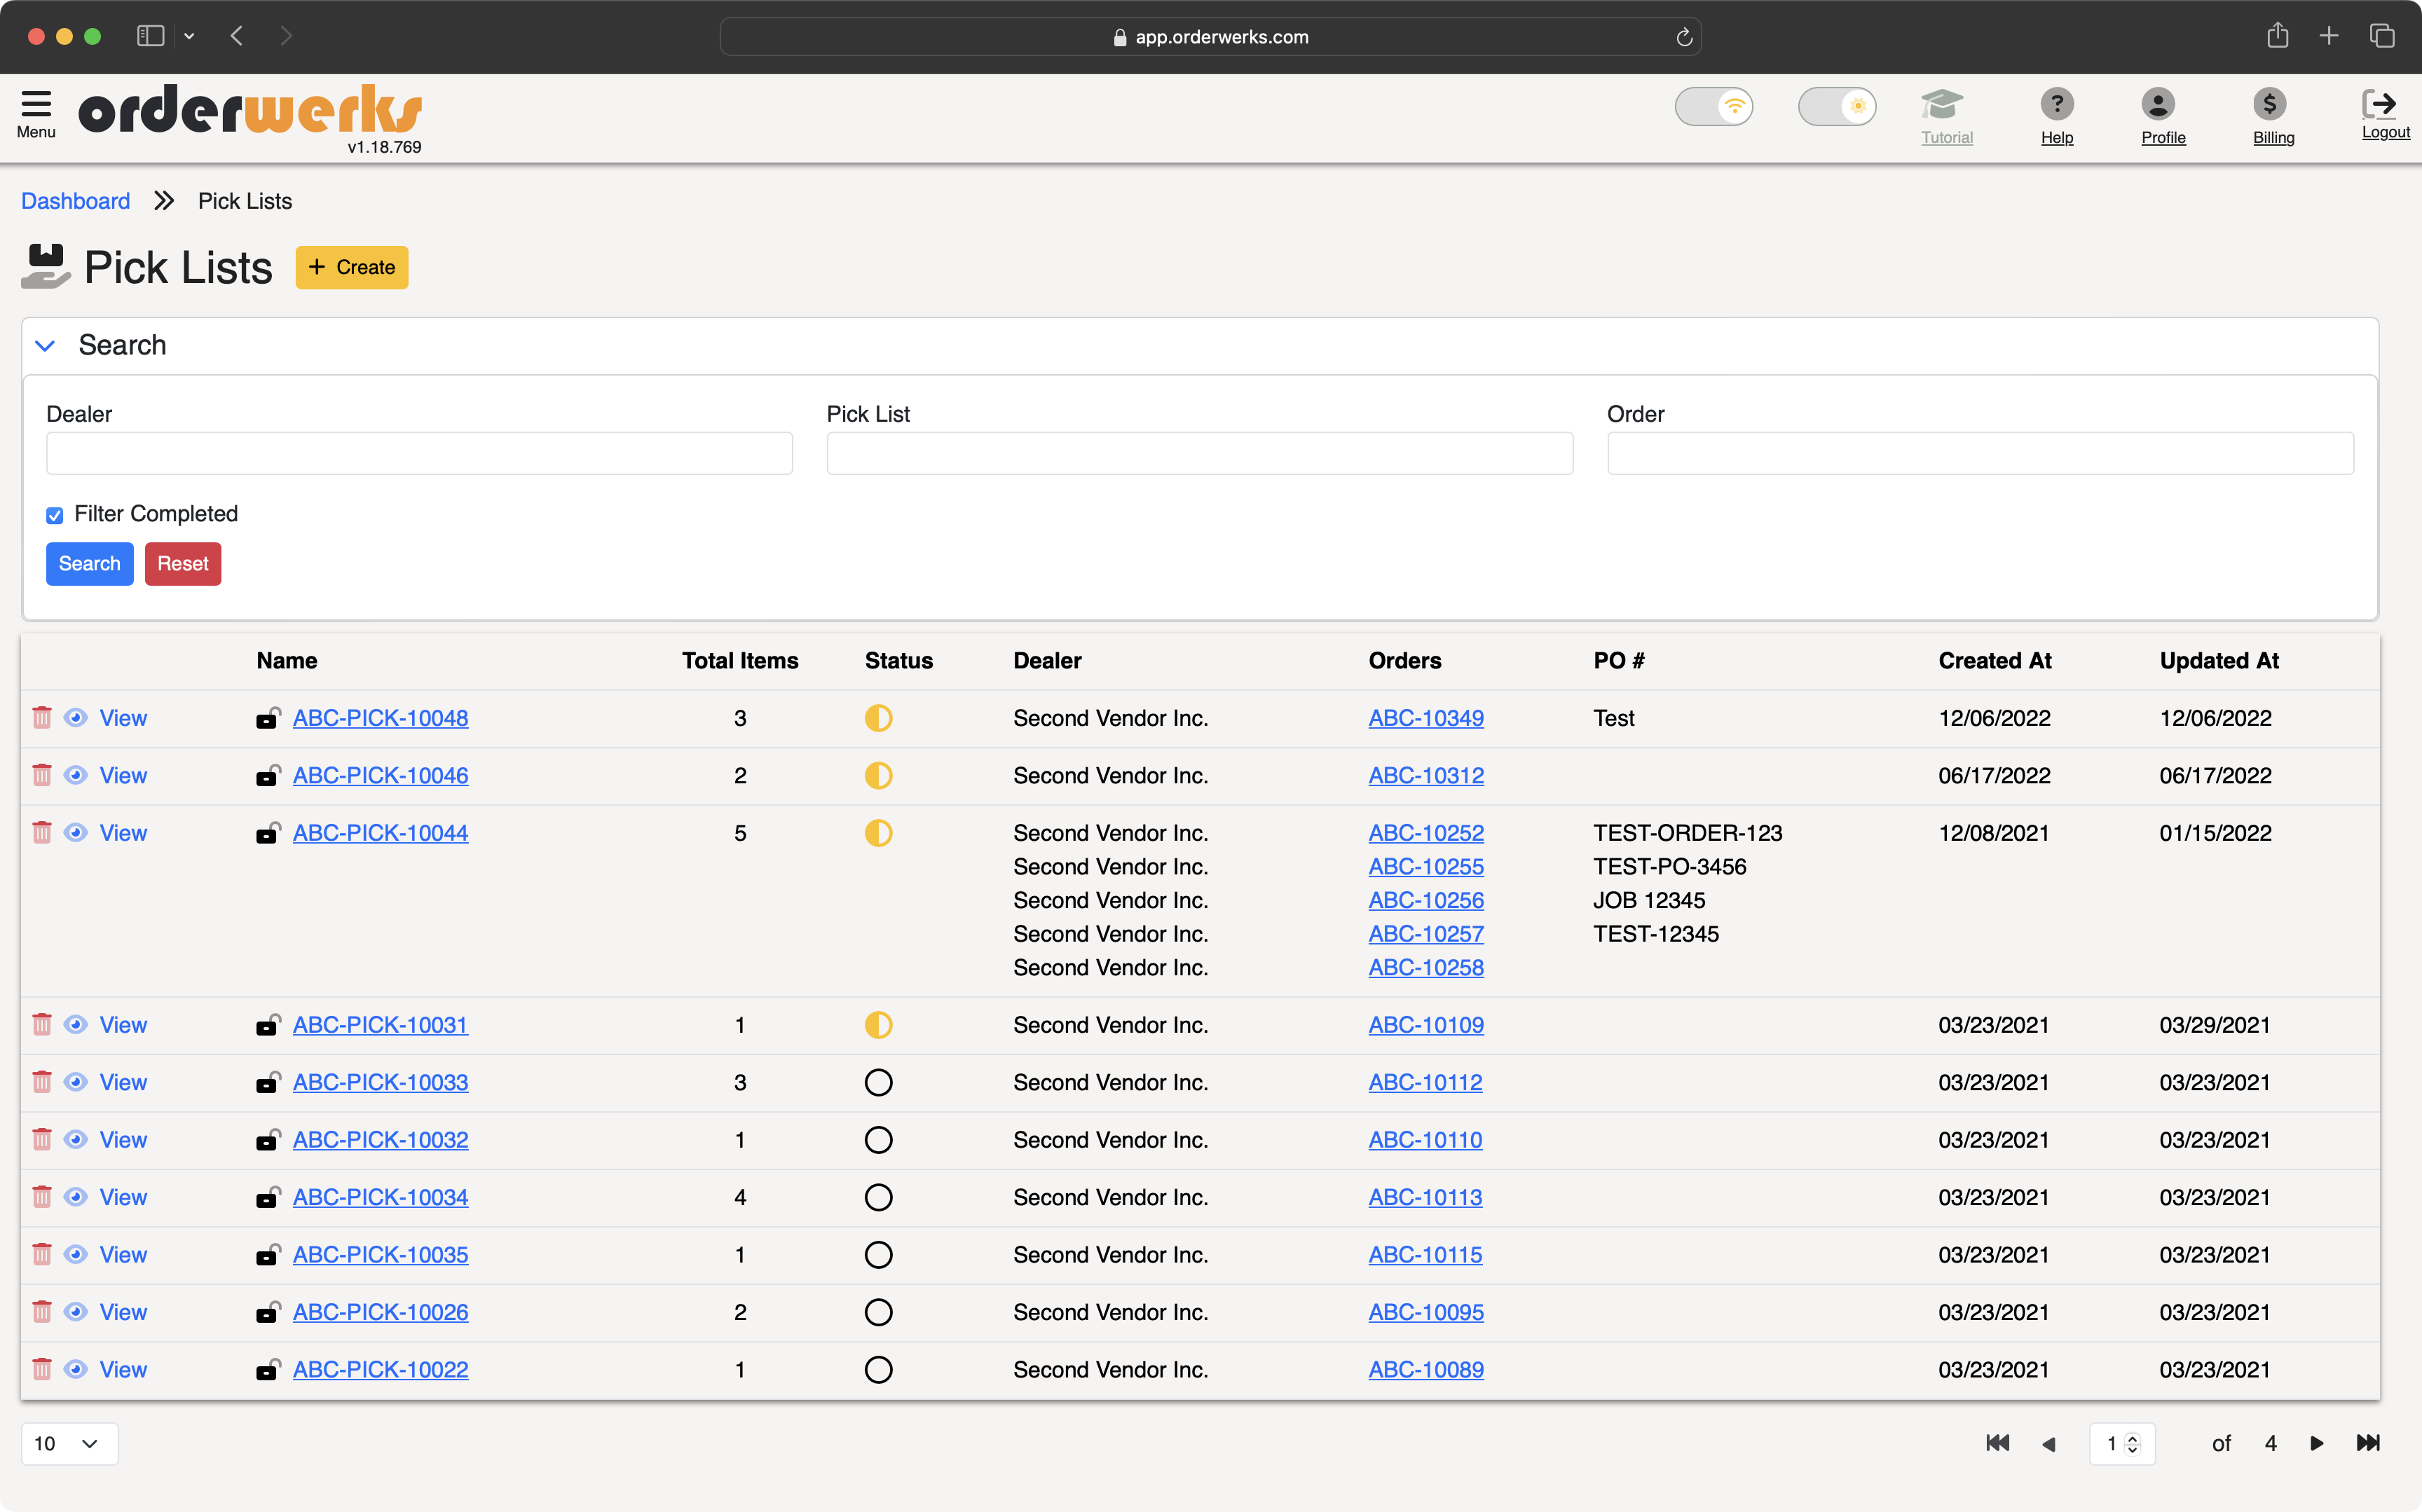This screenshot has height=1512, width=2422.
Task: Navigate to Dashboard breadcrumb
Action: click(76, 201)
